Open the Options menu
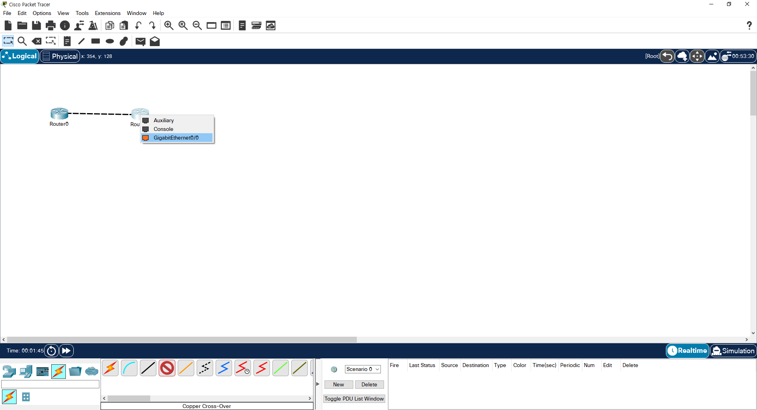 pyautogui.click(x=42, y=13)
